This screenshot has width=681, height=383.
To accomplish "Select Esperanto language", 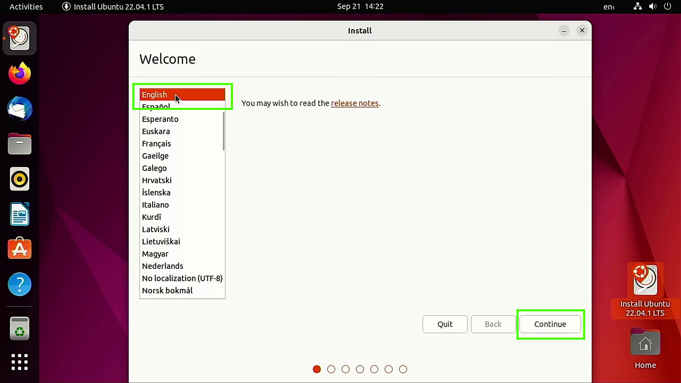I will (x=182, y=119).
